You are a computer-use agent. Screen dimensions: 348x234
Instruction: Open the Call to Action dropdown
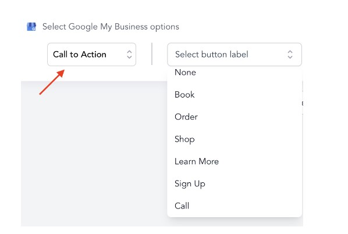pyautogui.click(x=92, y=55)
